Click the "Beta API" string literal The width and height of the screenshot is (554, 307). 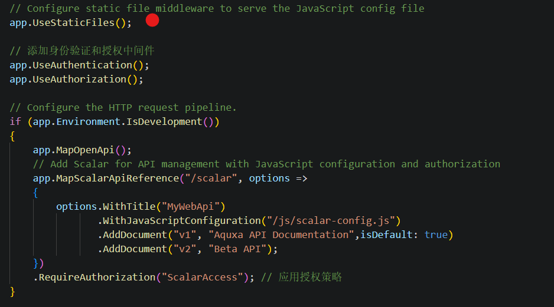(x=237, y=249)
